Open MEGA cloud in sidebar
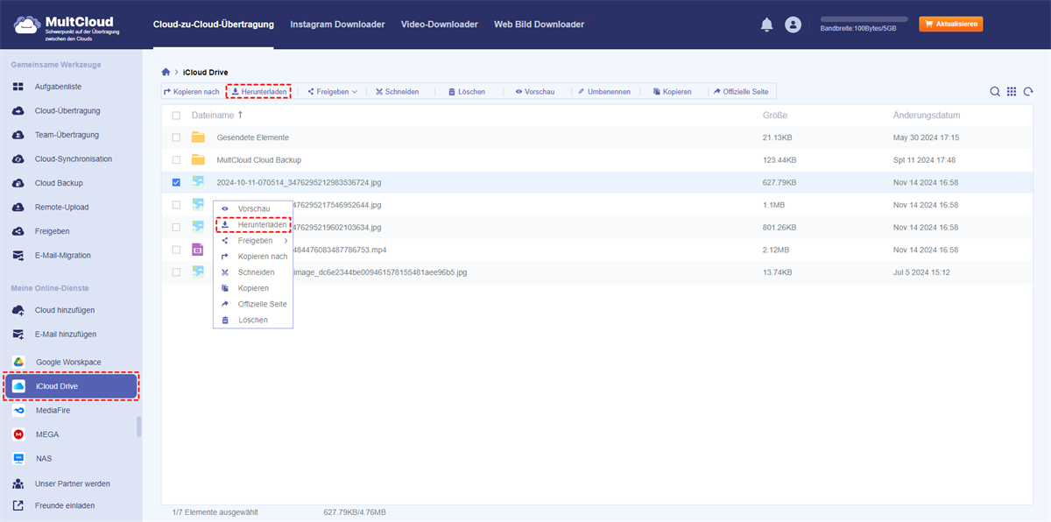This screenshot has height=522, width=1051. (x=47, y=434)
